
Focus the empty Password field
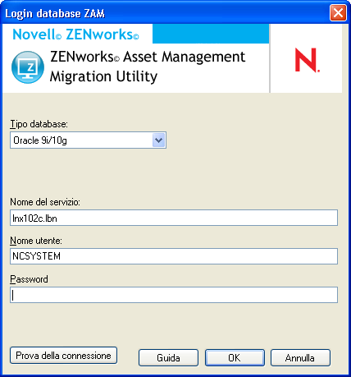tap(174, 295)
